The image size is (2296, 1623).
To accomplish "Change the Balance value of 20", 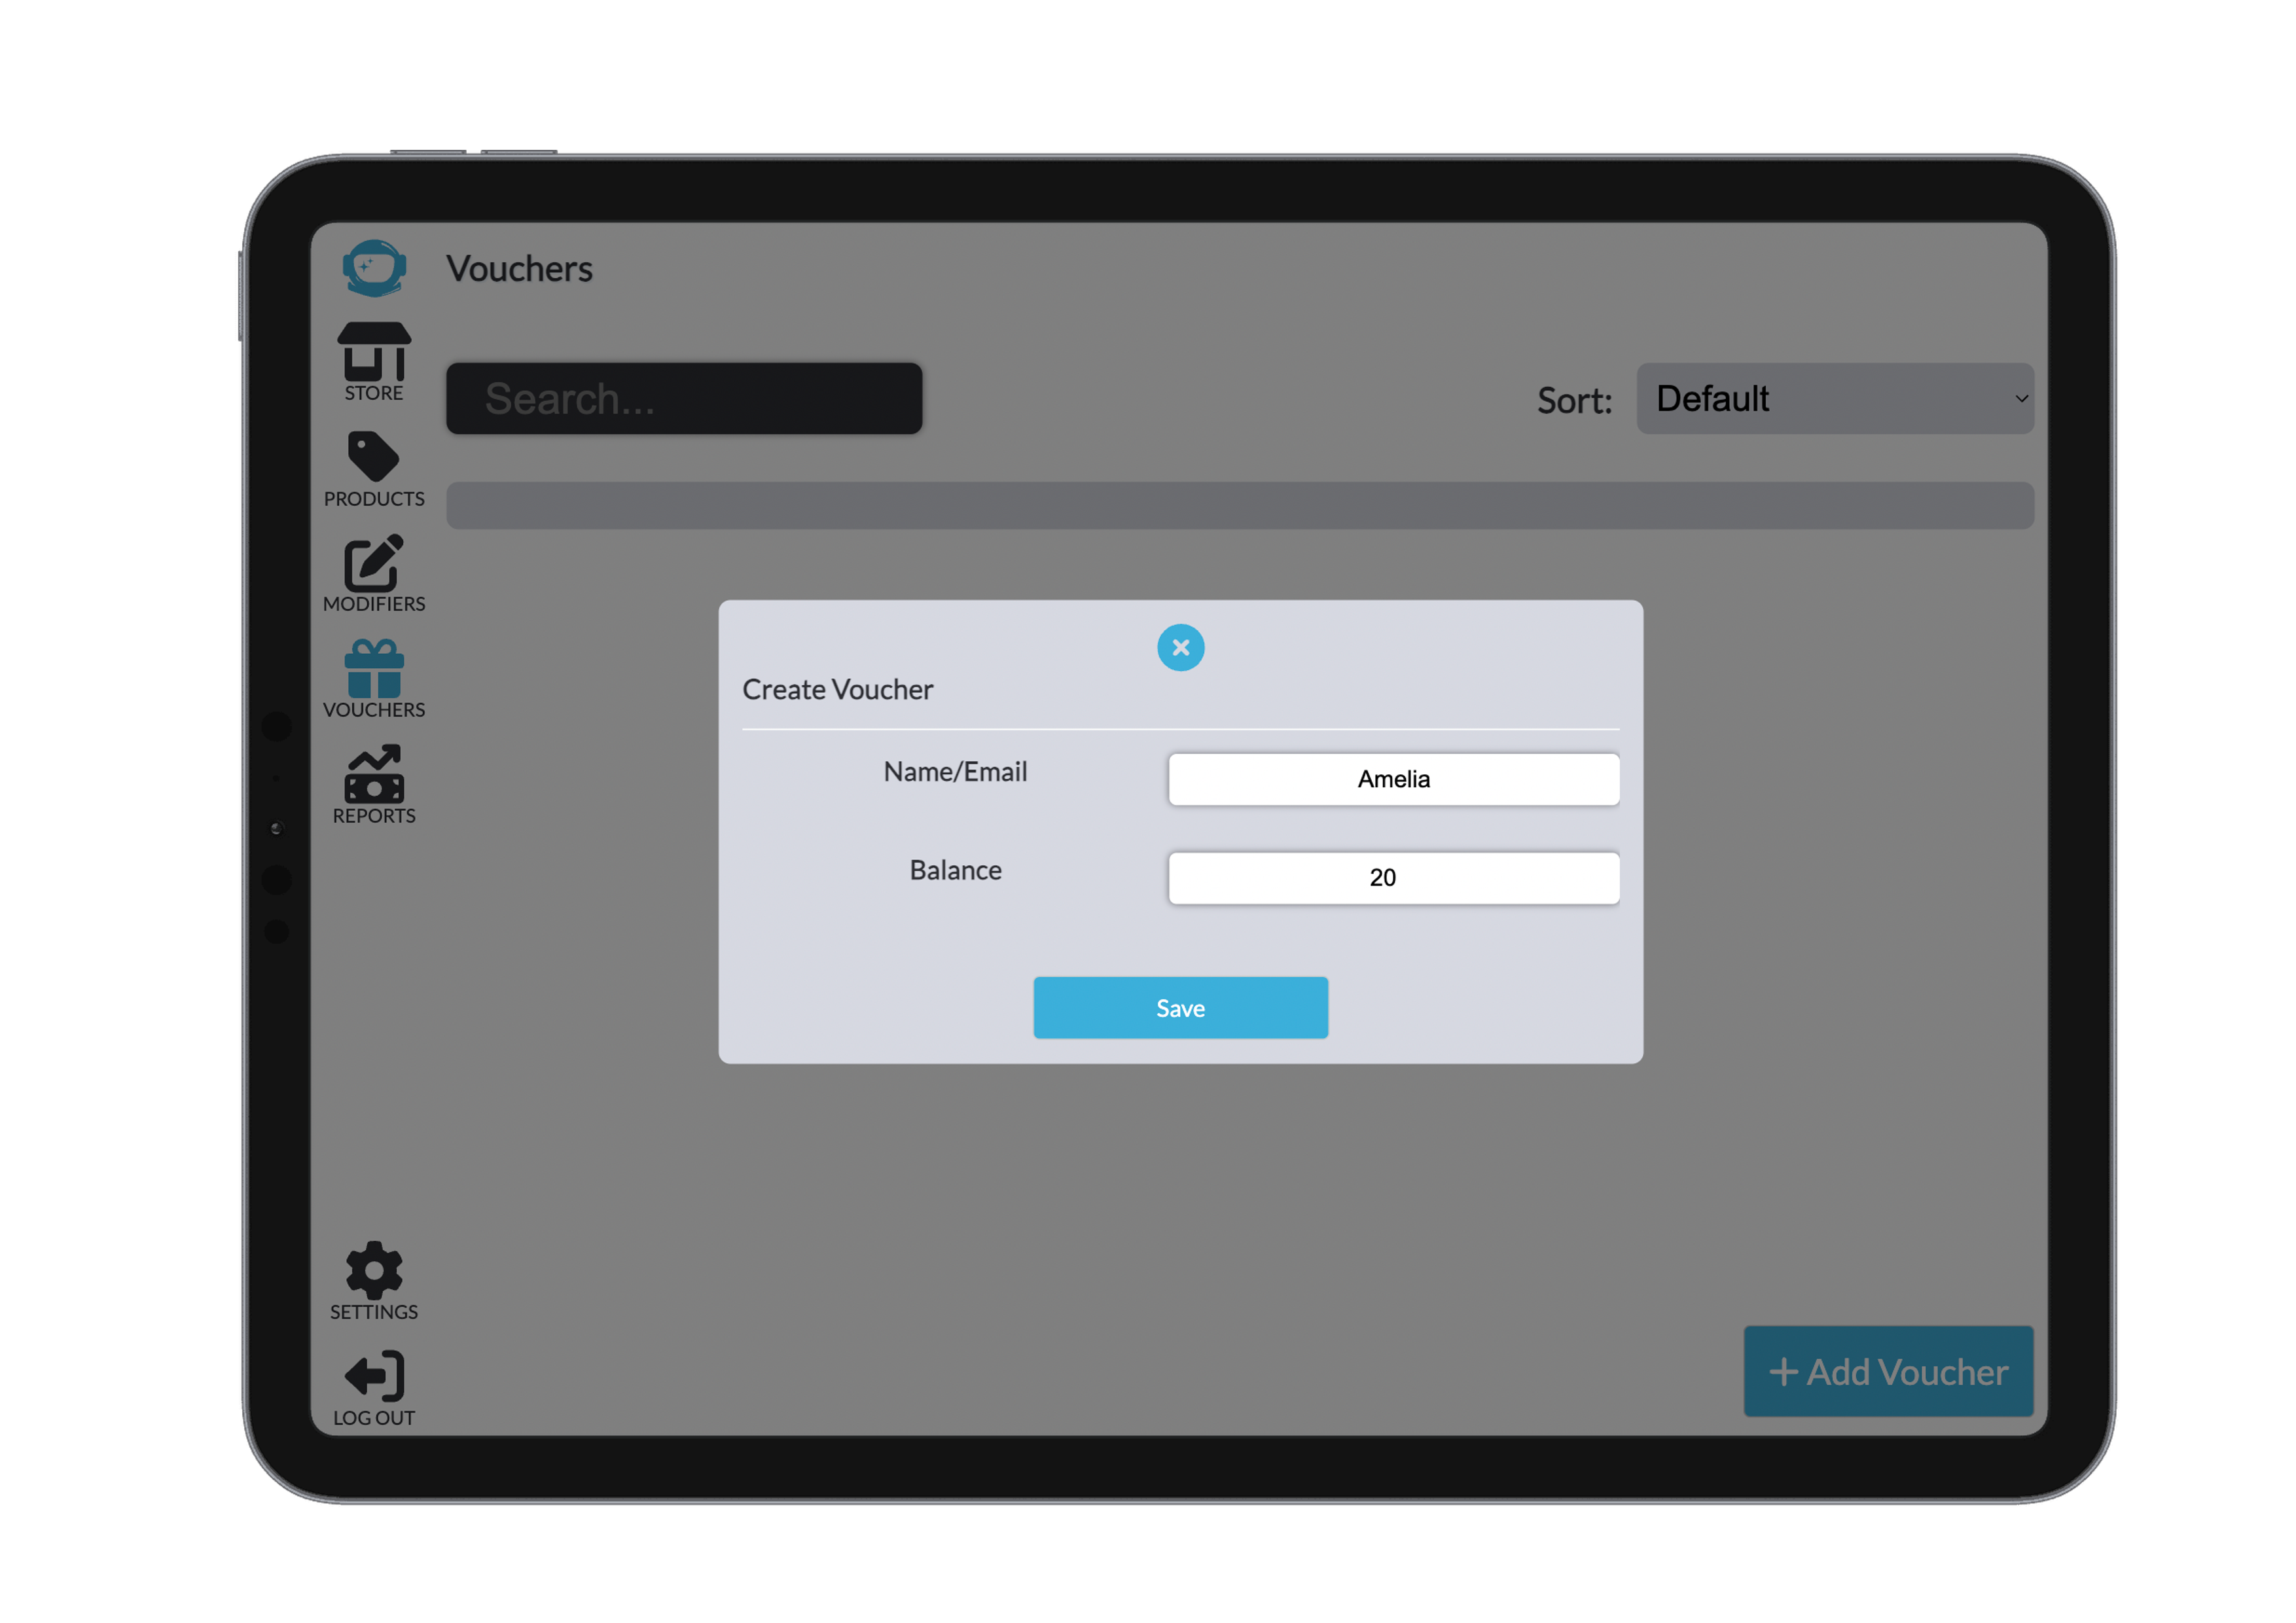I will pyautogui.click(x=1392, y=877).
